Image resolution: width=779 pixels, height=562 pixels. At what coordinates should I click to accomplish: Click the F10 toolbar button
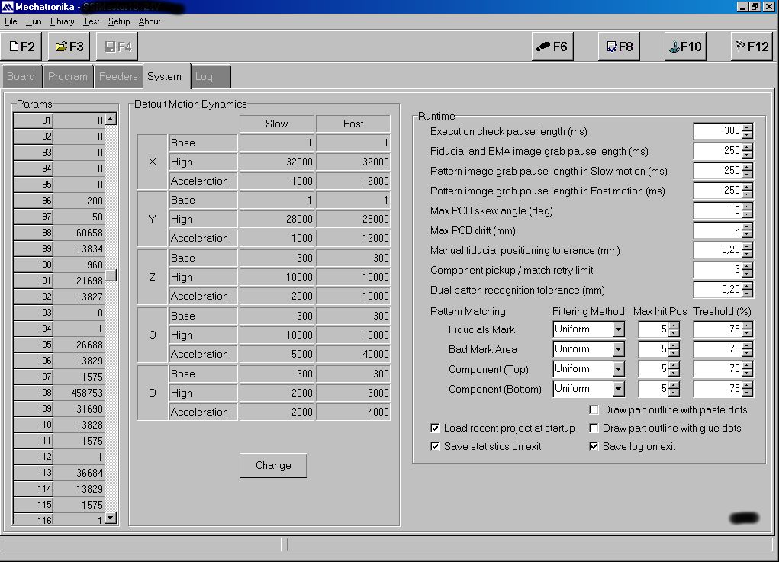(685, 47)
